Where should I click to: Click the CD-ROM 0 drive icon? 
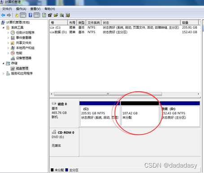[54, 132]
